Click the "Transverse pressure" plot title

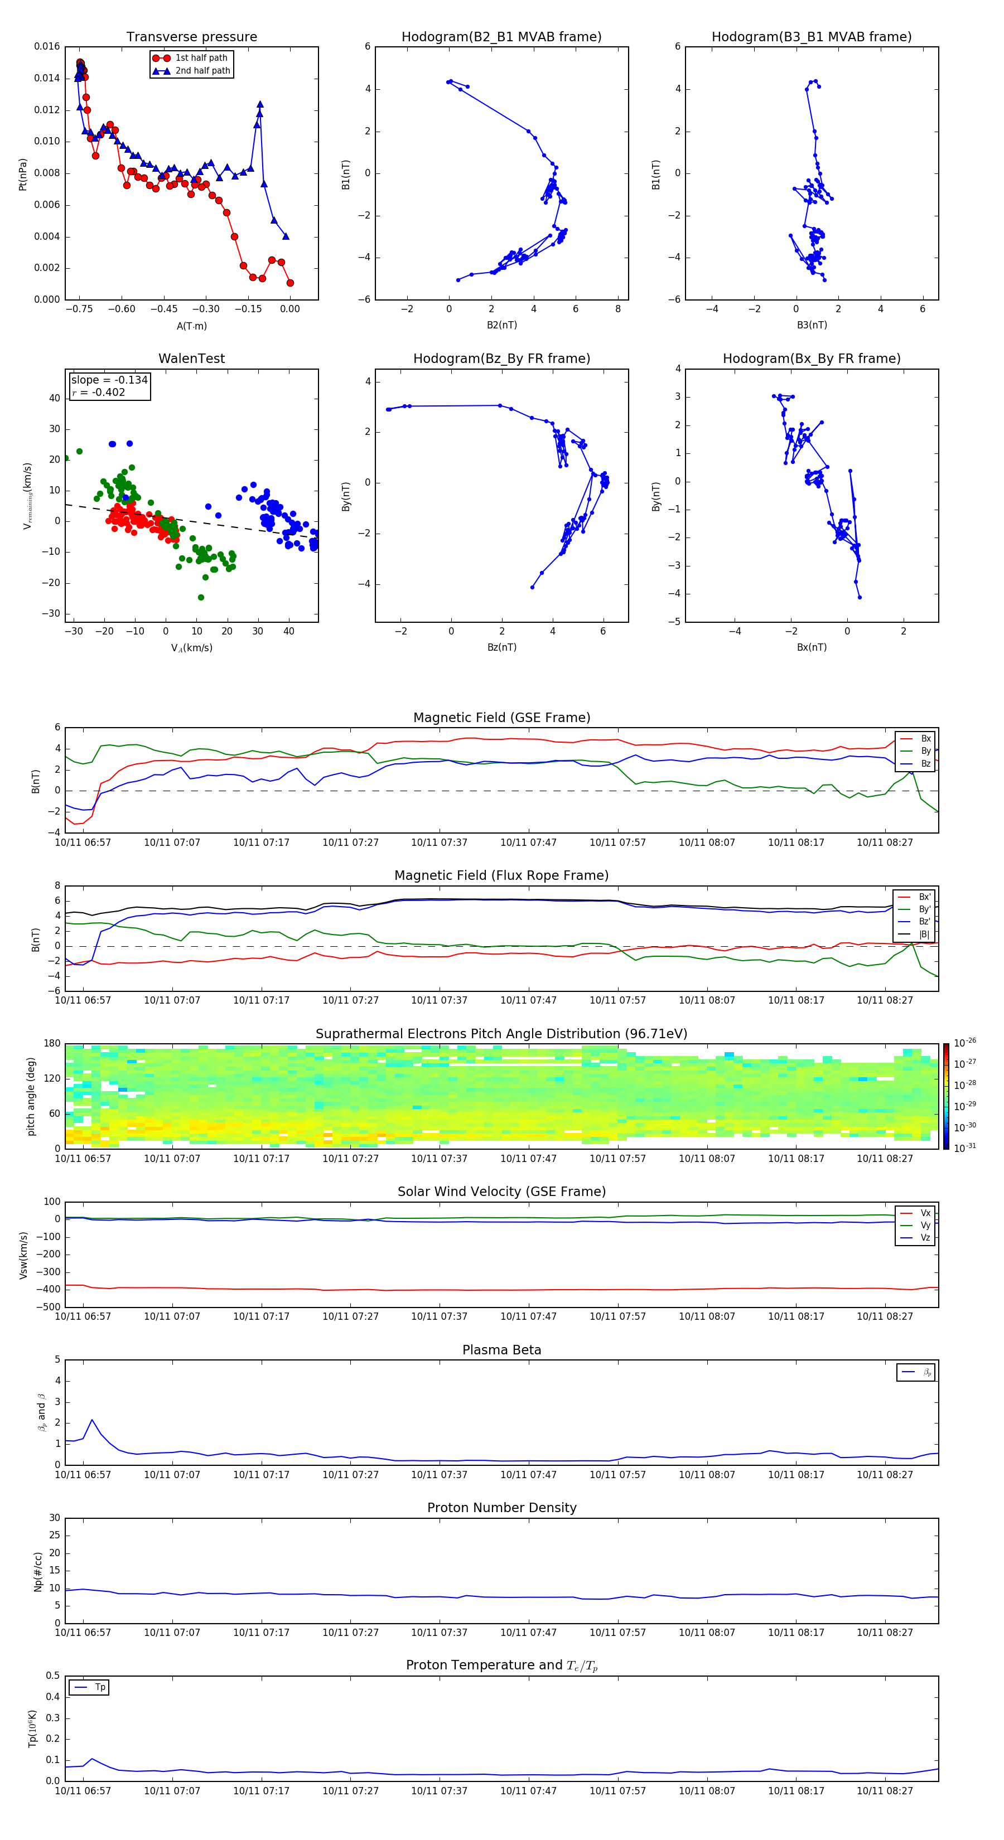pyautogui.click(x=191, y=37)
